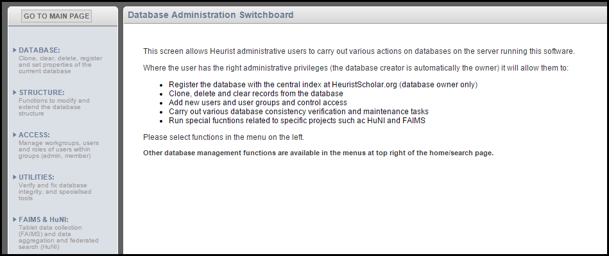Click the HeuristScholar.org text in list
The image size is (609, 256).
[365, 85]
